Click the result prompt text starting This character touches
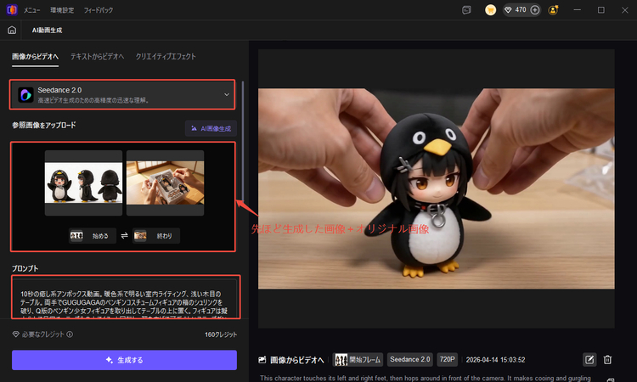The image size is (637, 382). (426, 378)
